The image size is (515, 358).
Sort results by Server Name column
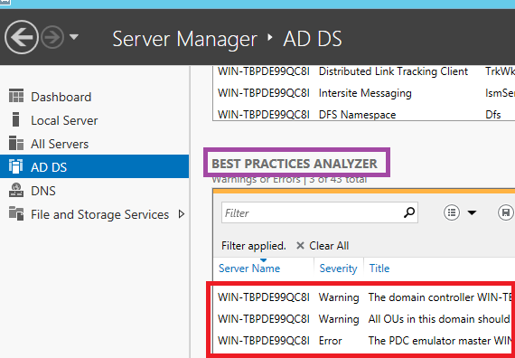click(x=249, y=268)
